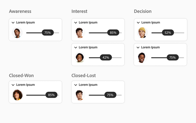Click the avatar in the Awareness card
196x123 pixels.
17,33
